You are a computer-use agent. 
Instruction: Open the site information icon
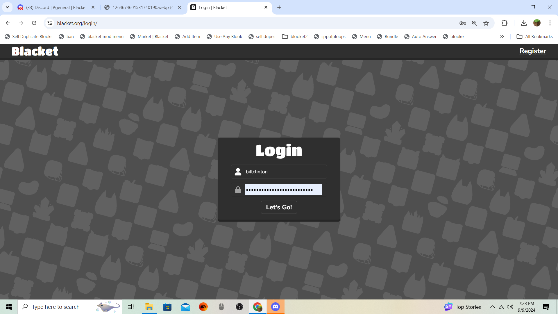pyautogui.click(x=50, y=23)
